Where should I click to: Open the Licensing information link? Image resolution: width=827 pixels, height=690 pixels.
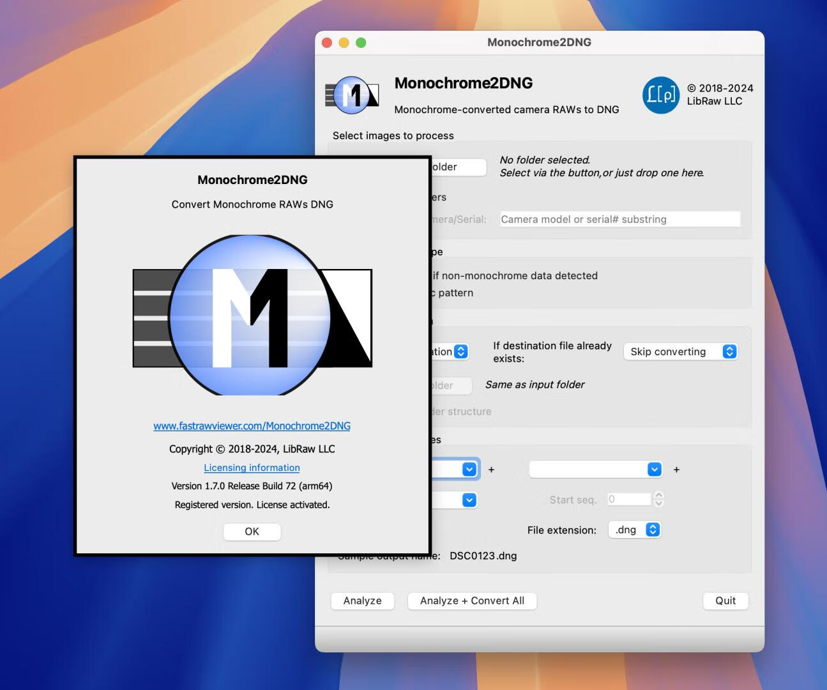point(252,468)
